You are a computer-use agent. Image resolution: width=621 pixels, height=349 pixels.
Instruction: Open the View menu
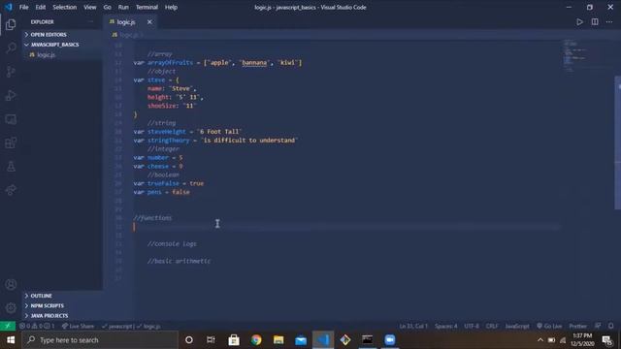tap(90, 7)
